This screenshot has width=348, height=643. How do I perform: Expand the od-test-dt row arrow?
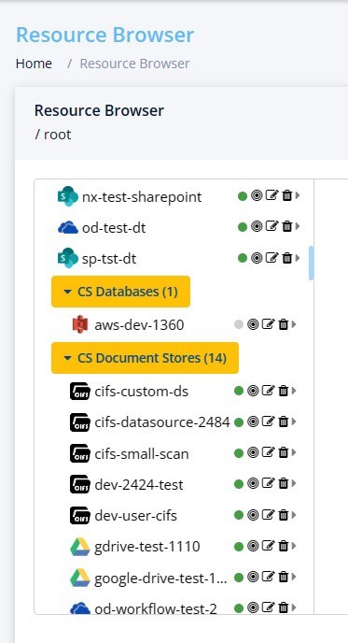[298, 226]
